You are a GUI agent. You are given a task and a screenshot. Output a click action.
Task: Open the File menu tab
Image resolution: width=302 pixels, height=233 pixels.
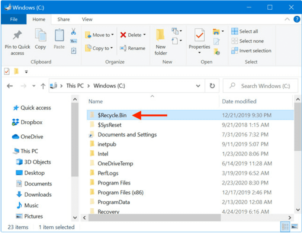(x=14, y=19)
